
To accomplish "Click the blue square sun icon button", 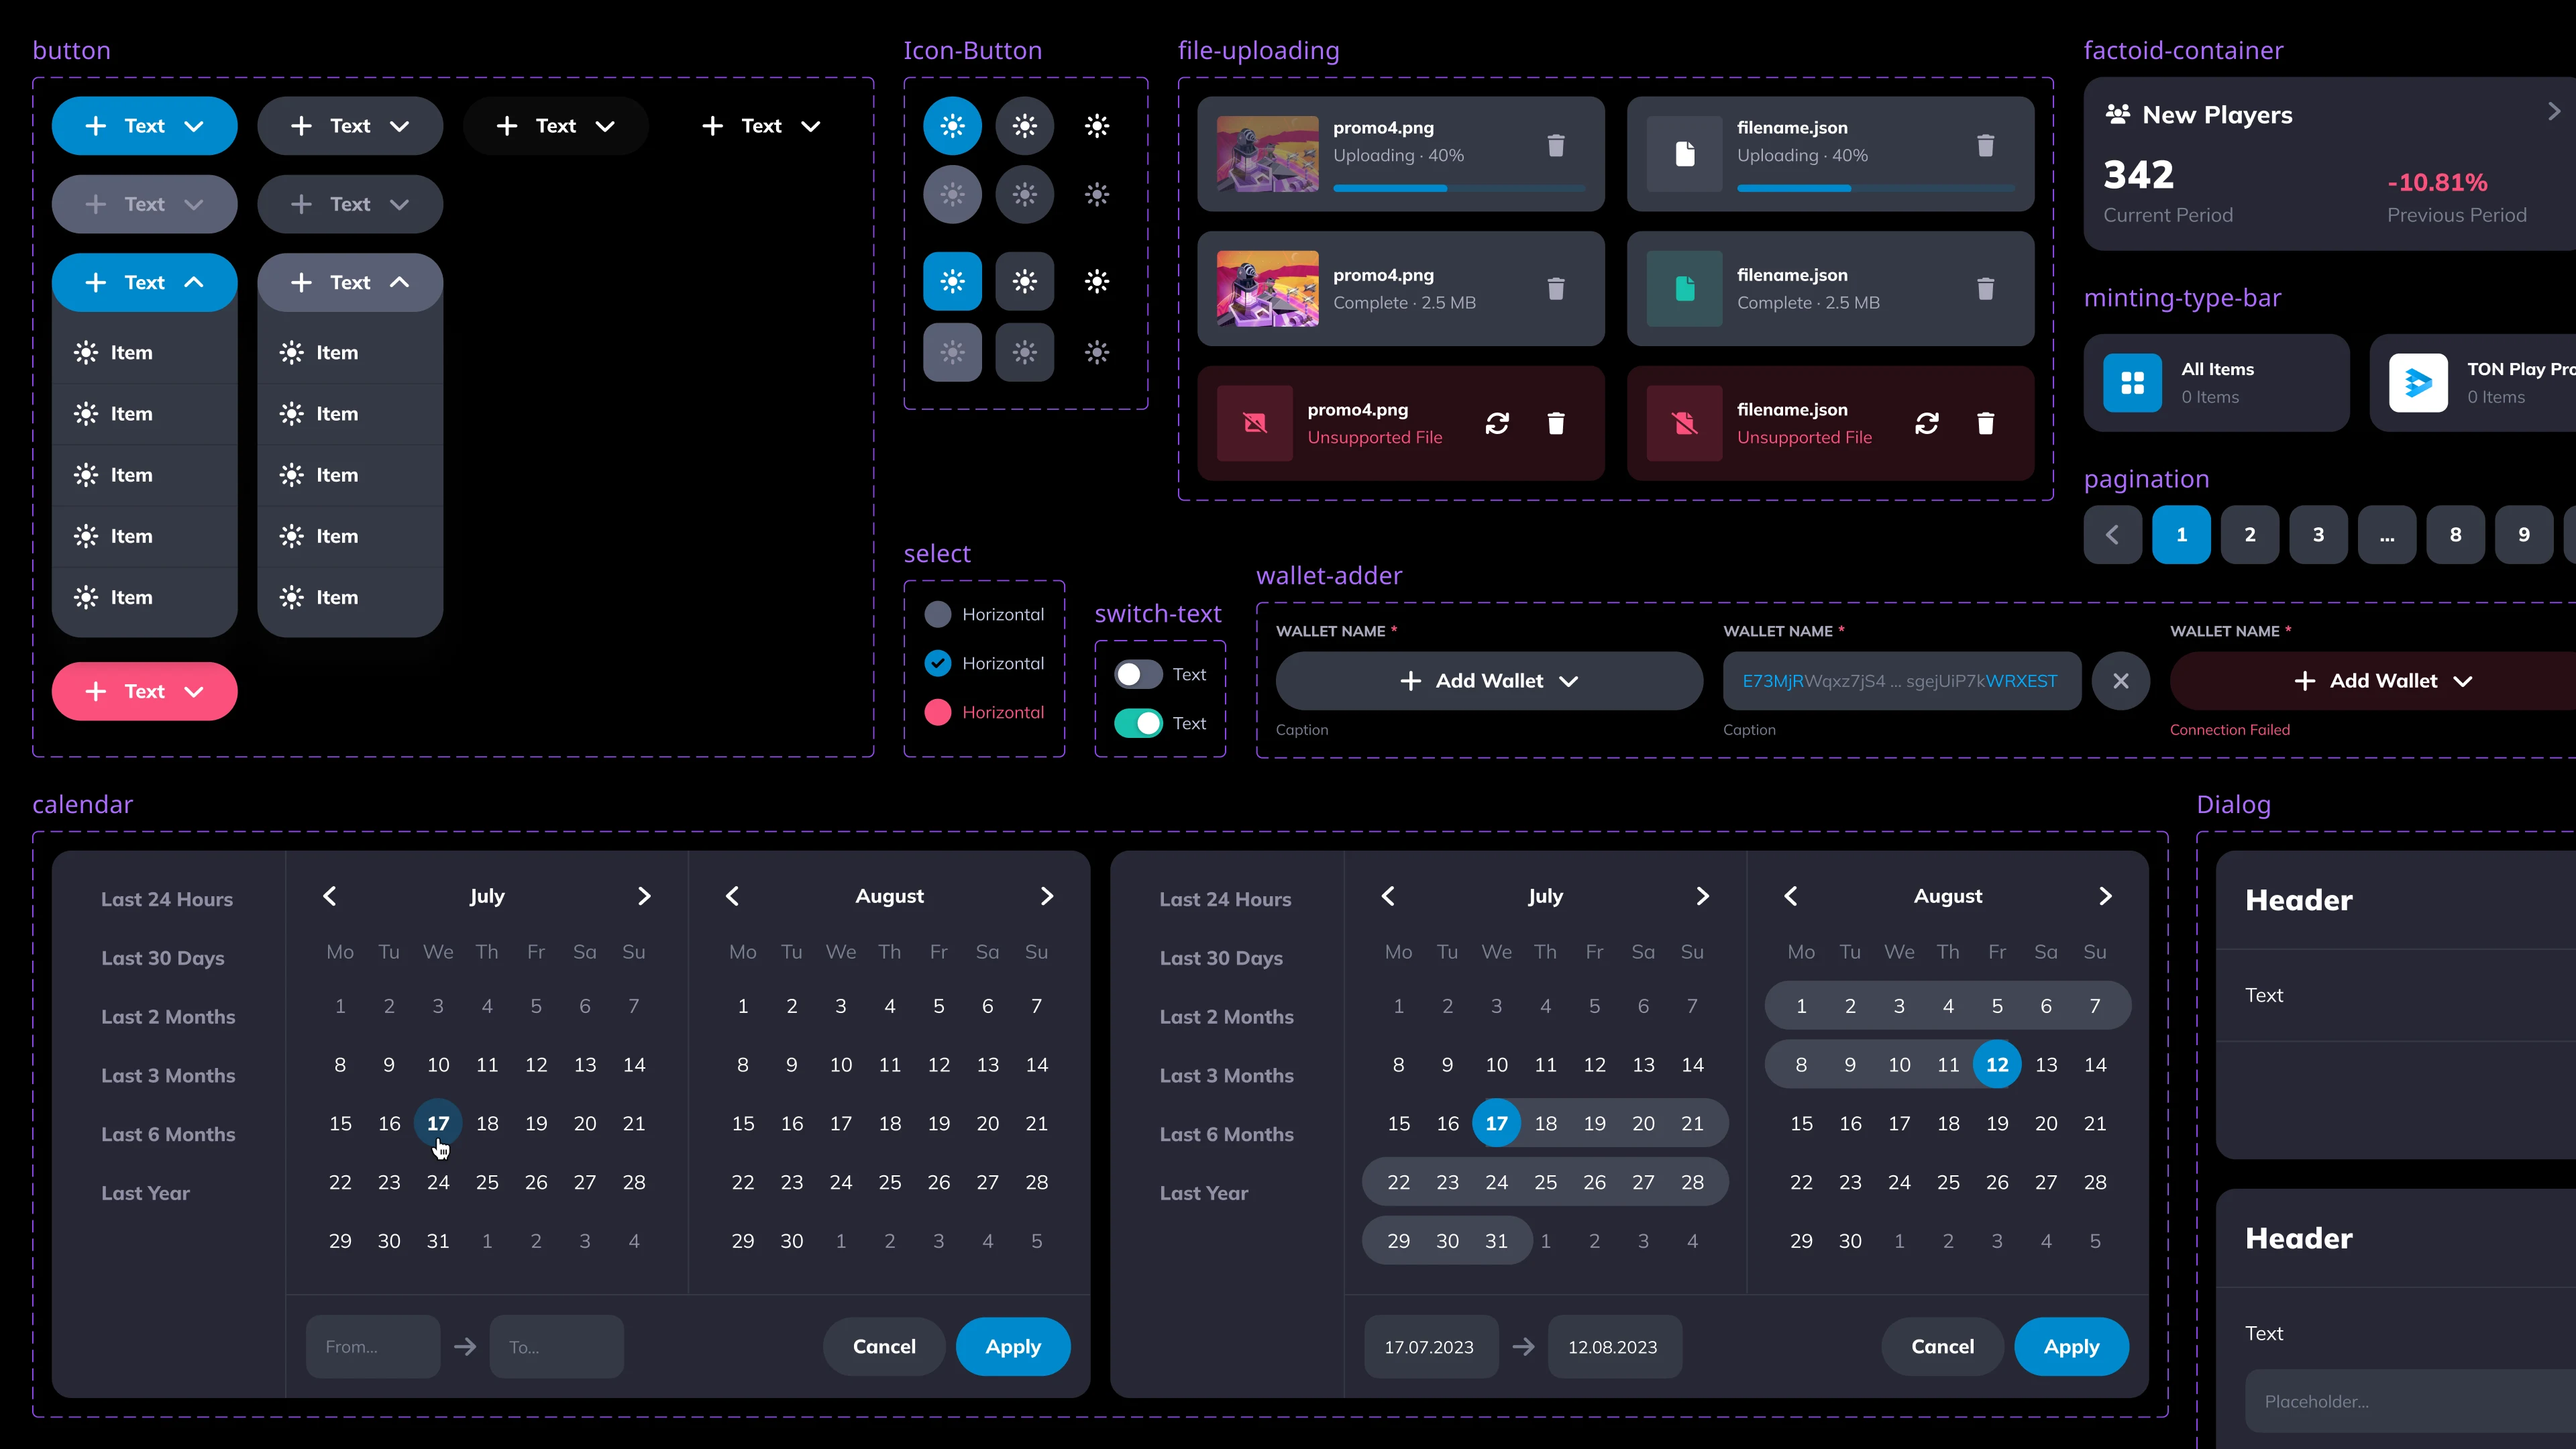I will click(x=952, y=282).
